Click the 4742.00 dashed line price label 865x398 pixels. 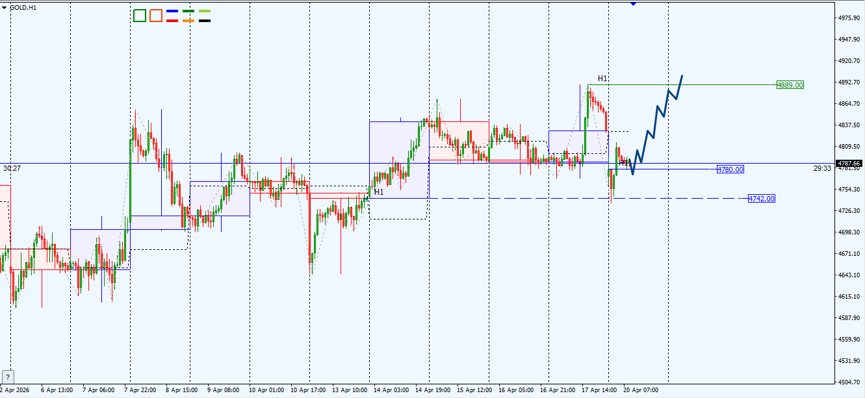(x=762, y=199)
